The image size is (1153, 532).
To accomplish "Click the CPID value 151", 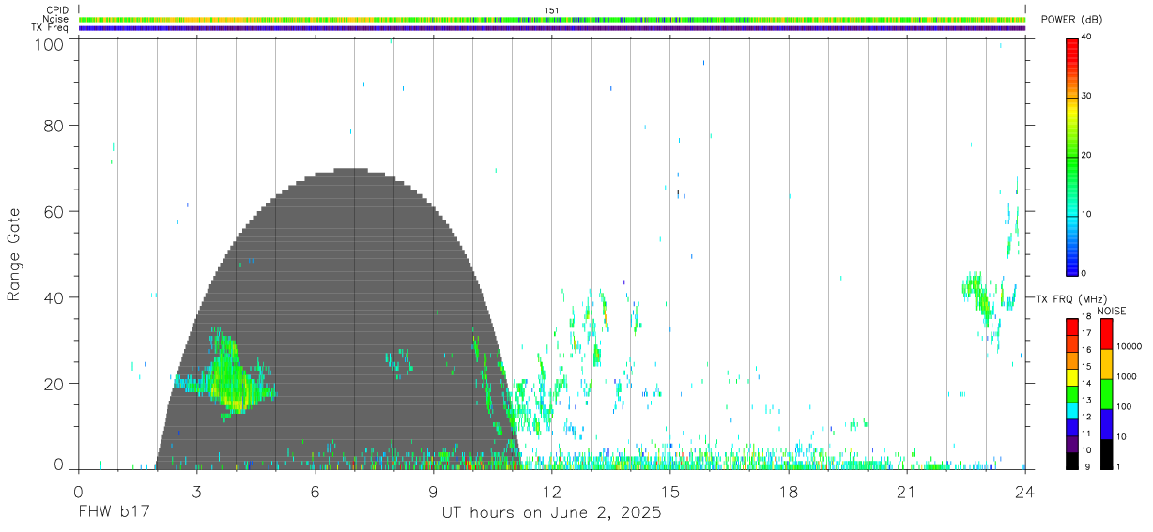I will (x=553, y=10).
